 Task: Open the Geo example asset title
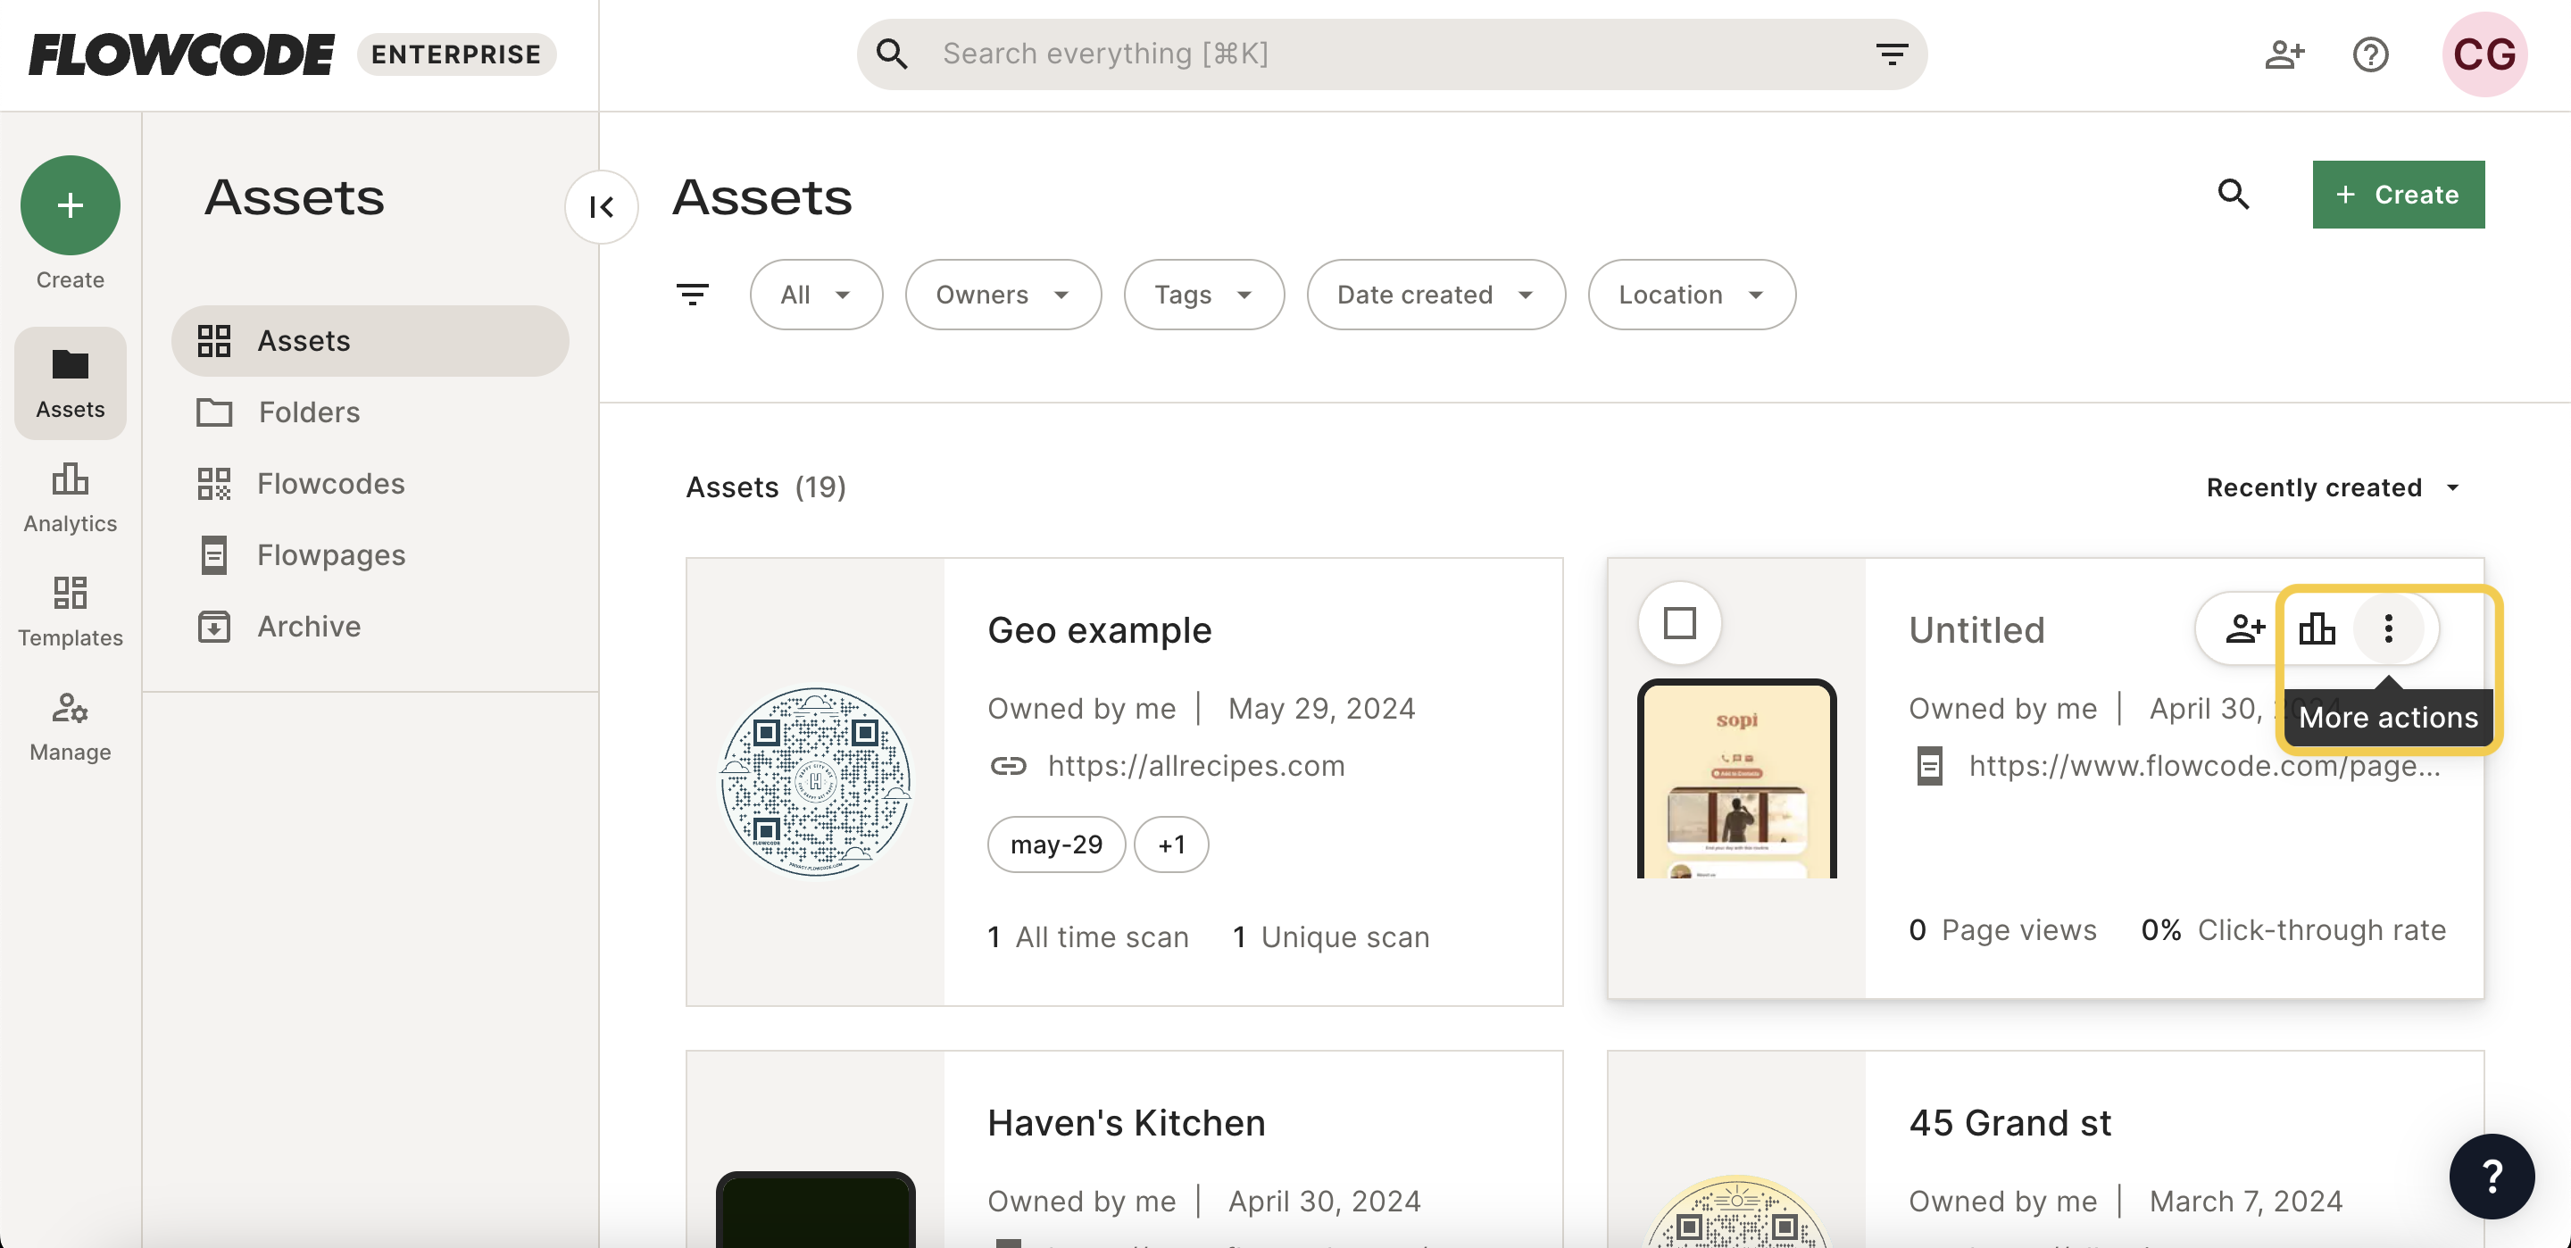click(x=1099, y=630)
